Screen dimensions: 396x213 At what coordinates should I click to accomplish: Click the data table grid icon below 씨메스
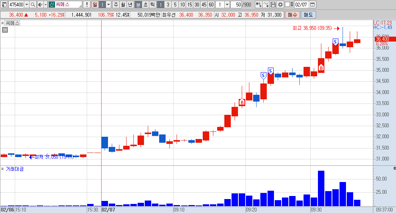point(5,30)
